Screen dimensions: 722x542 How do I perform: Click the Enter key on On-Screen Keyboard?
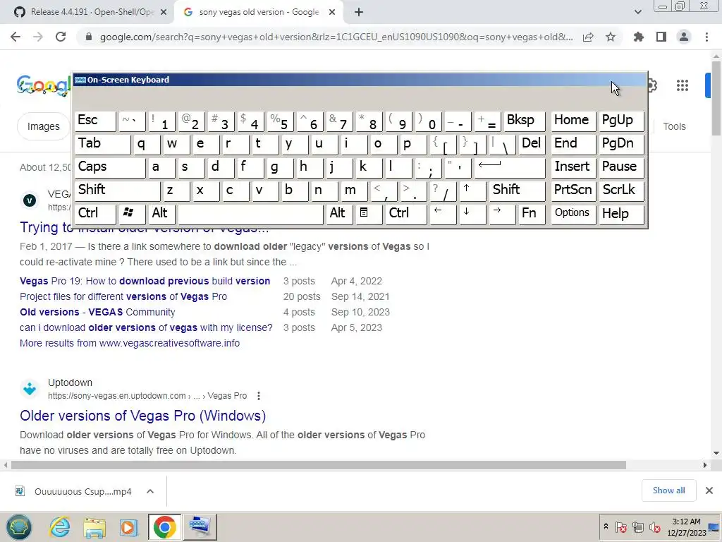[509, 167]
